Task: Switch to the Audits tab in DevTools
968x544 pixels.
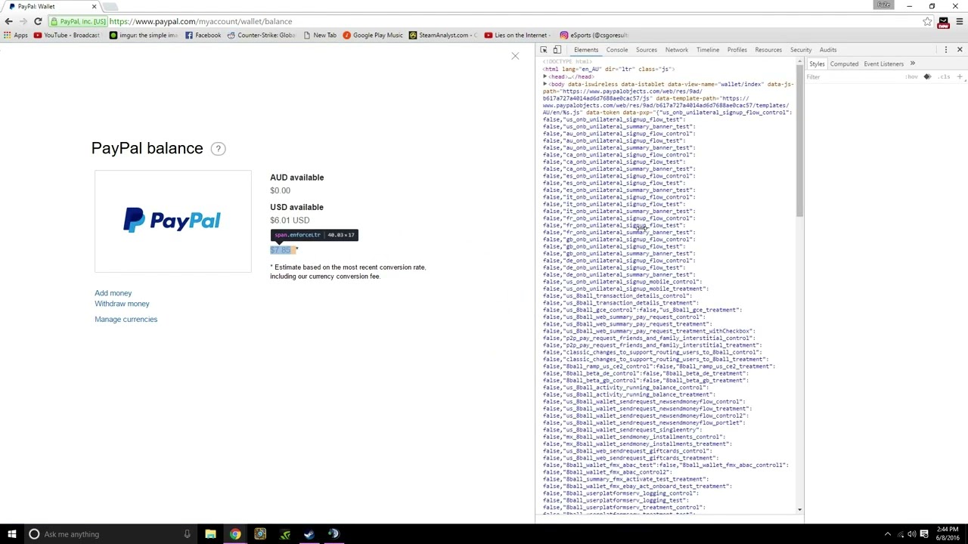Action: click(x=828, y=50)
